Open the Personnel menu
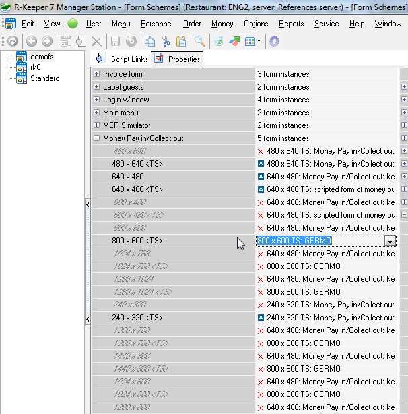408x414 pixels. click(156, 24)
